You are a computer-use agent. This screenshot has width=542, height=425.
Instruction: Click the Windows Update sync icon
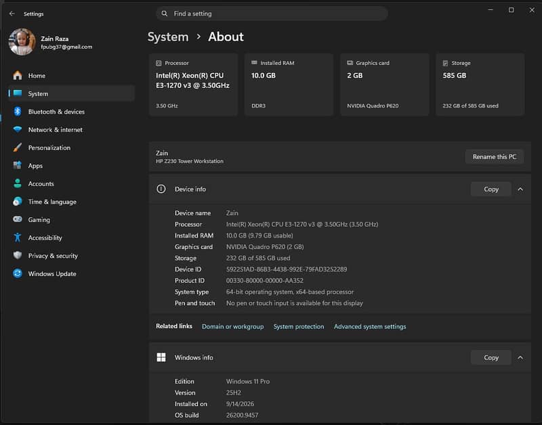coord(18,273)
